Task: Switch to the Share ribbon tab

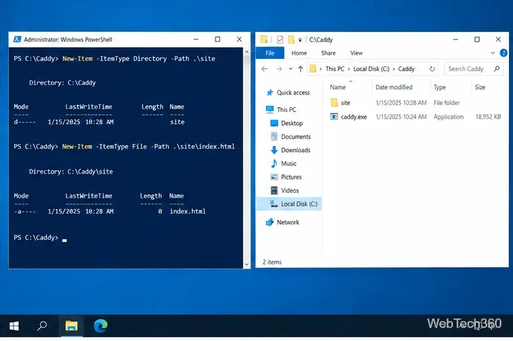Action: pyautogui.click(x=328, y=53)
